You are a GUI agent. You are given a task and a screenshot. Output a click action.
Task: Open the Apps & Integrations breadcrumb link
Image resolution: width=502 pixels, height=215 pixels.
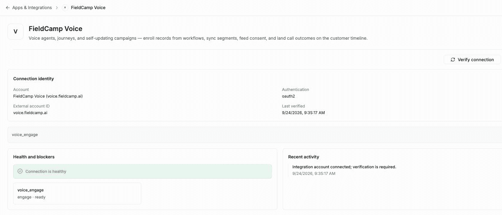32,7
